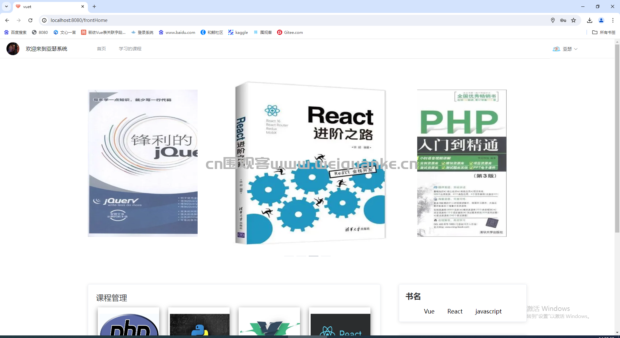This screenshot has width=620, height=338.
Task: Click the scrollbar down arrow
Action: point(617,332)
